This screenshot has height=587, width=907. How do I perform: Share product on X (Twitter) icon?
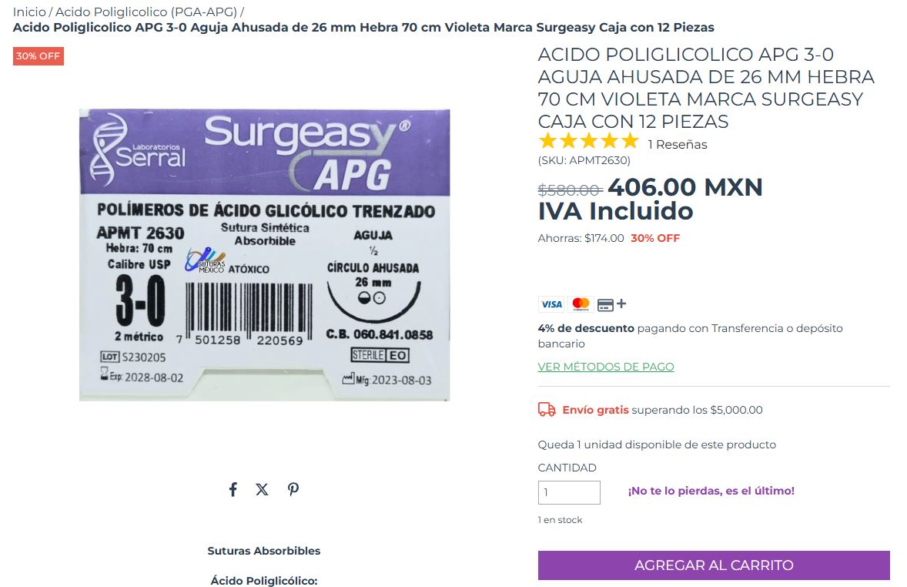click(262, 490)
